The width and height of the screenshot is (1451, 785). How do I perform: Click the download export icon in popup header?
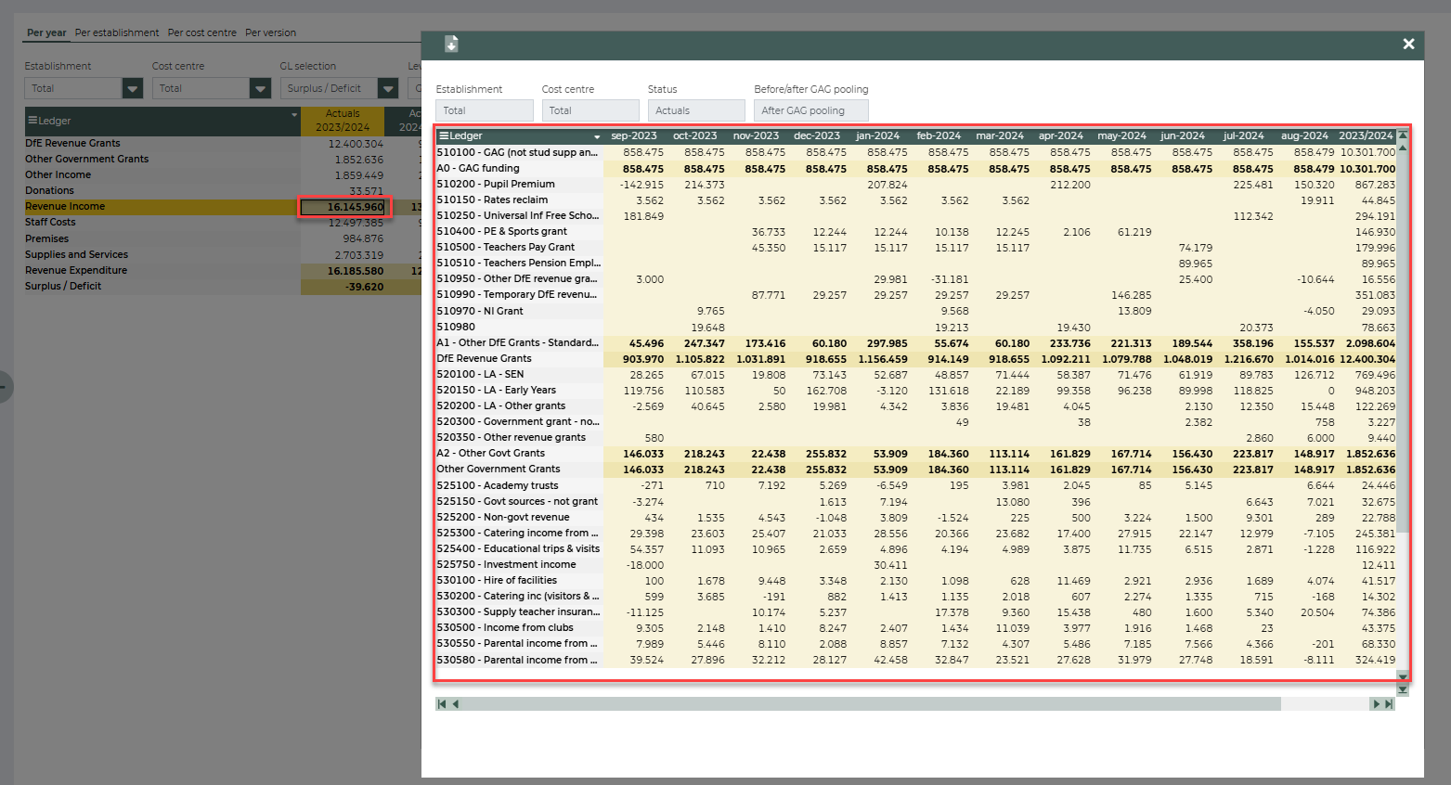pos(451,44)
